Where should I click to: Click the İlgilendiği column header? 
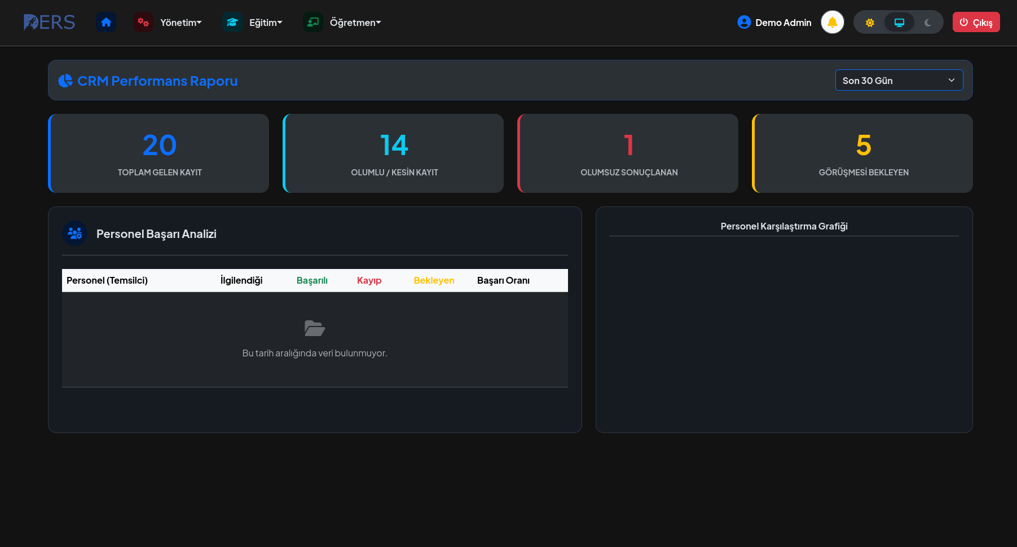tap(241, 280)
